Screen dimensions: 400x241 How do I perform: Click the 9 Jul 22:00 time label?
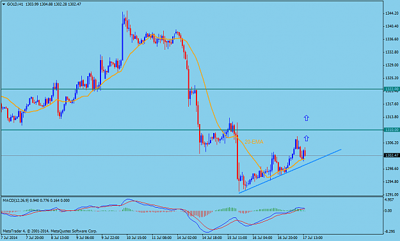coord(111,238)
